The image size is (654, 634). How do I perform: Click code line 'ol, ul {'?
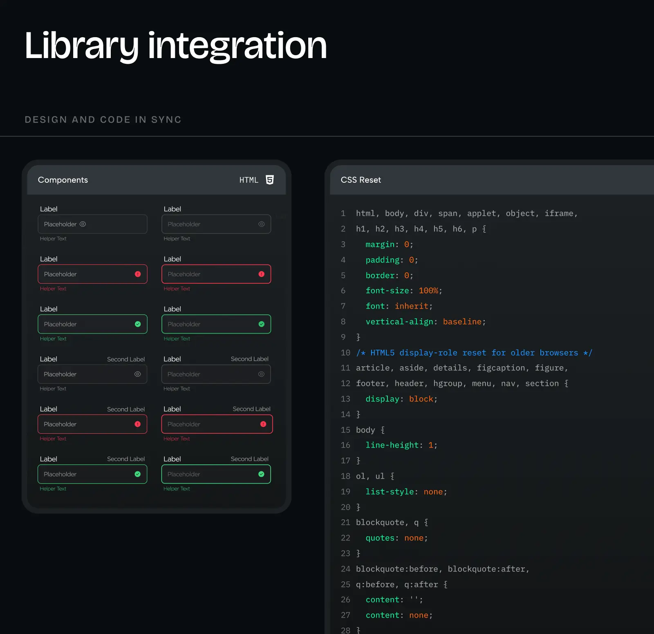375,476
